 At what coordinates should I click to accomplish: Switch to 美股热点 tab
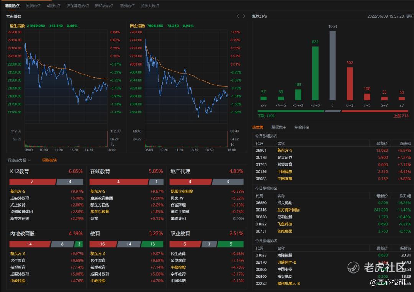pos(33,5)
